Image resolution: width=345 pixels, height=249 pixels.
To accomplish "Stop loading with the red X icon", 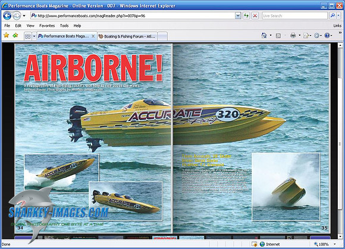I will [x=255, y=16].
